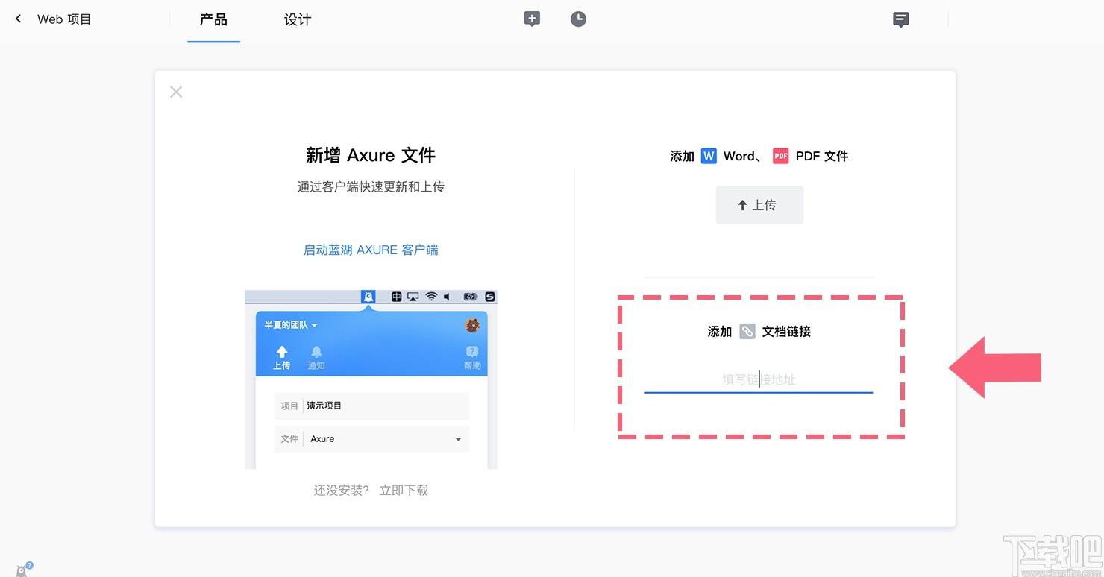Click 启动蓝湖 AXURE 客户端 link
The width and height of the screenshot is (1104, 577).
[x=371, y=250]
